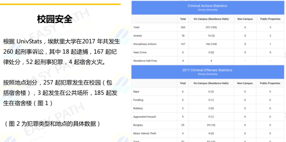Screen dimensions: 286x142
Task: Click Total column header in Criminal Actions table
Action: [183, 19]
